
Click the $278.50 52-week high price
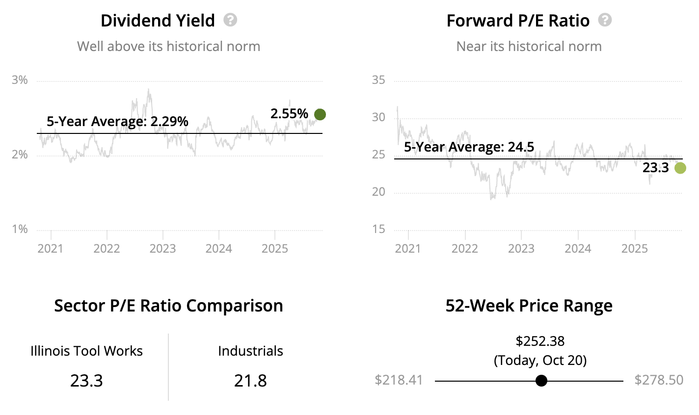point(659,380)
